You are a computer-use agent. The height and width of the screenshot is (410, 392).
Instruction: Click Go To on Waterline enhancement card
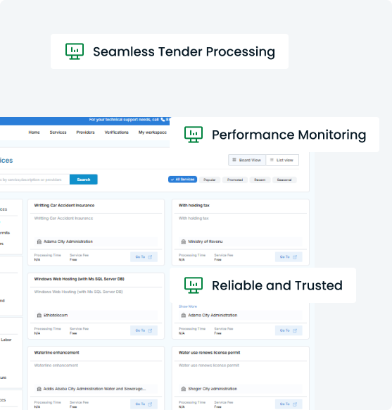tap(144, 404)
